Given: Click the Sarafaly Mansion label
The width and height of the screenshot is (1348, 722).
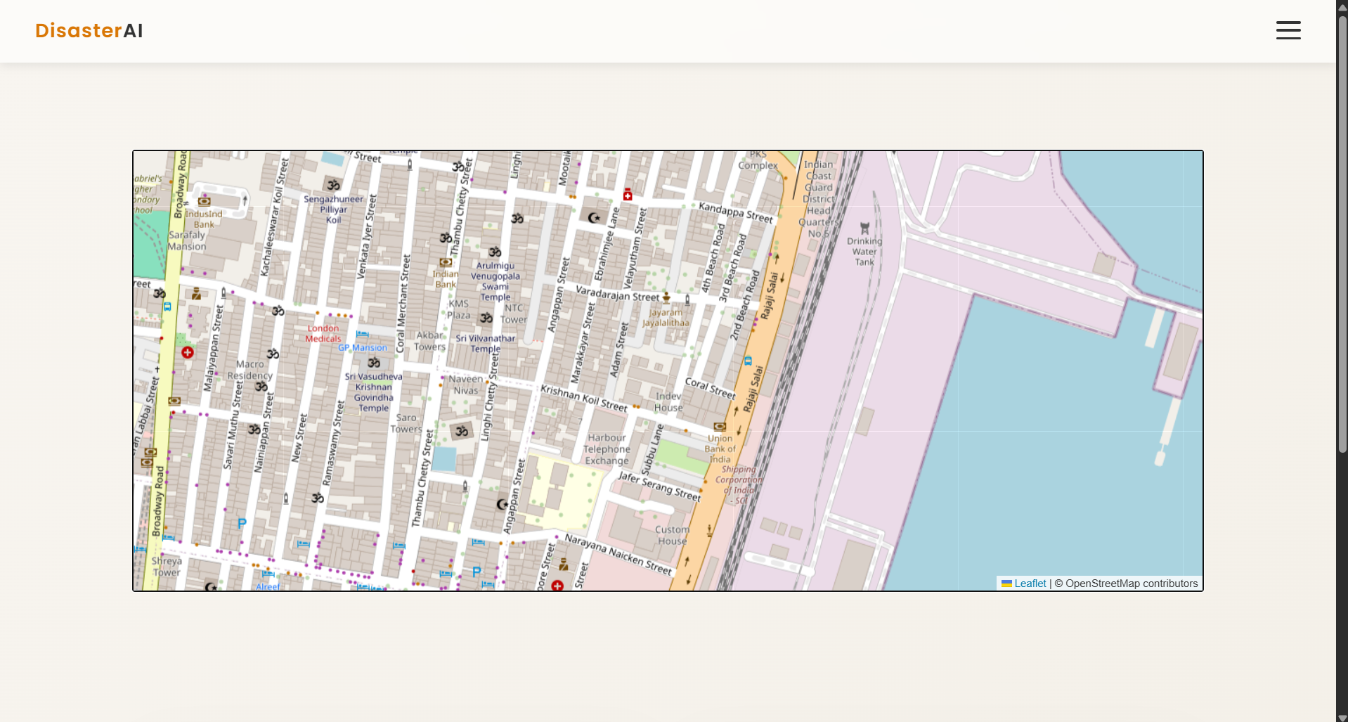Looking at the screenshot, I should (x=187, y=240).
